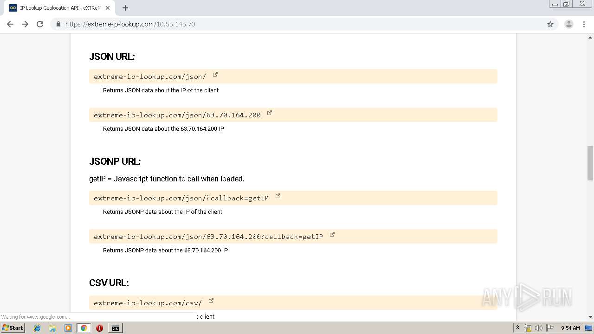Viewport: 594px width, 334px height.
Task: Open Chrome's three-dot menu
Action: [584, 24]
